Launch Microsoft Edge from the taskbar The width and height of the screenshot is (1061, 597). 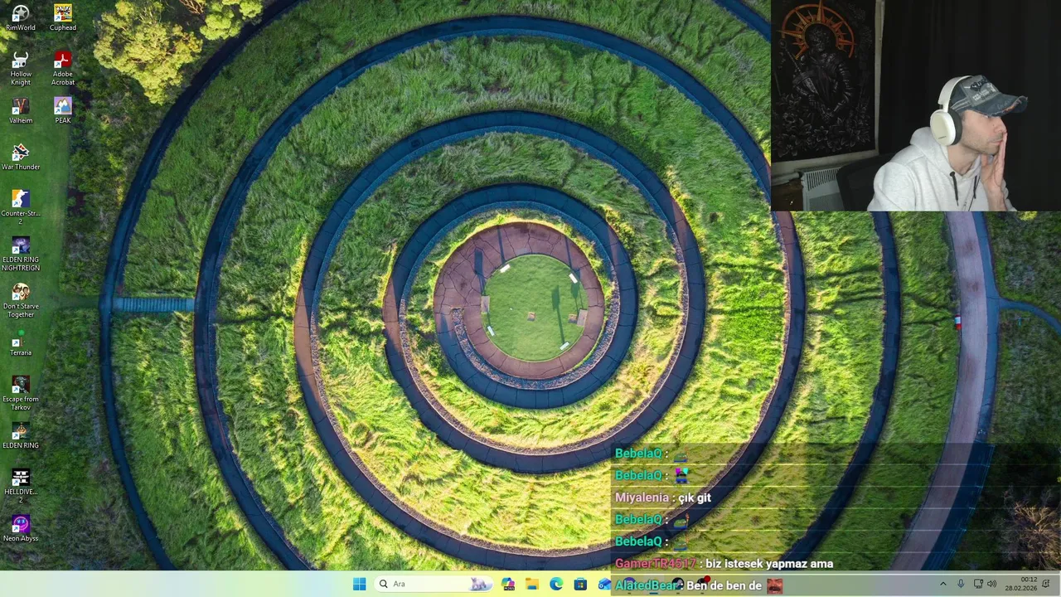[556, 584]
